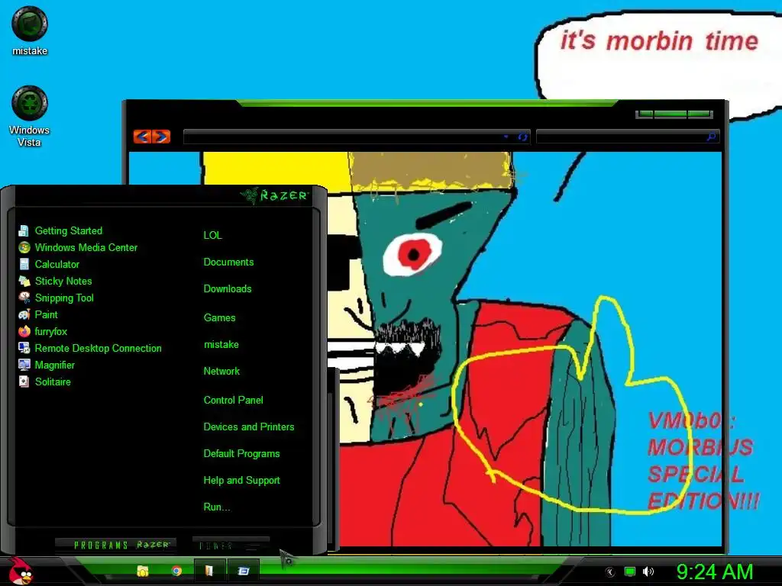Expand the address bar history dropdown
This screenshot has width=782, height=586.
tap(506, 137)
